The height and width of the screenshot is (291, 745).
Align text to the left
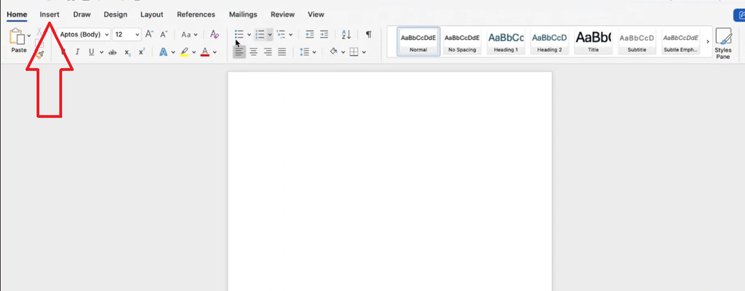point(239,52)
